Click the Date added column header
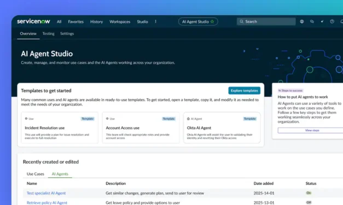The height and width of the screenshot is (205, 343). [263, 183]
